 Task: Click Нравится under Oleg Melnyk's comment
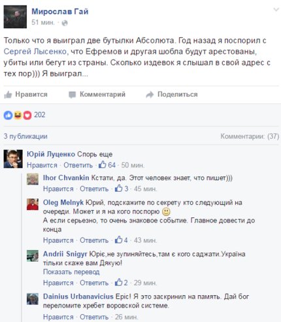(x=58, y=240)
